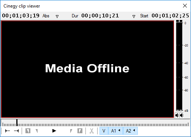The width and height of the screenshot is (191, 137).
Task: Click the Dur label
Action: [75, 16]
